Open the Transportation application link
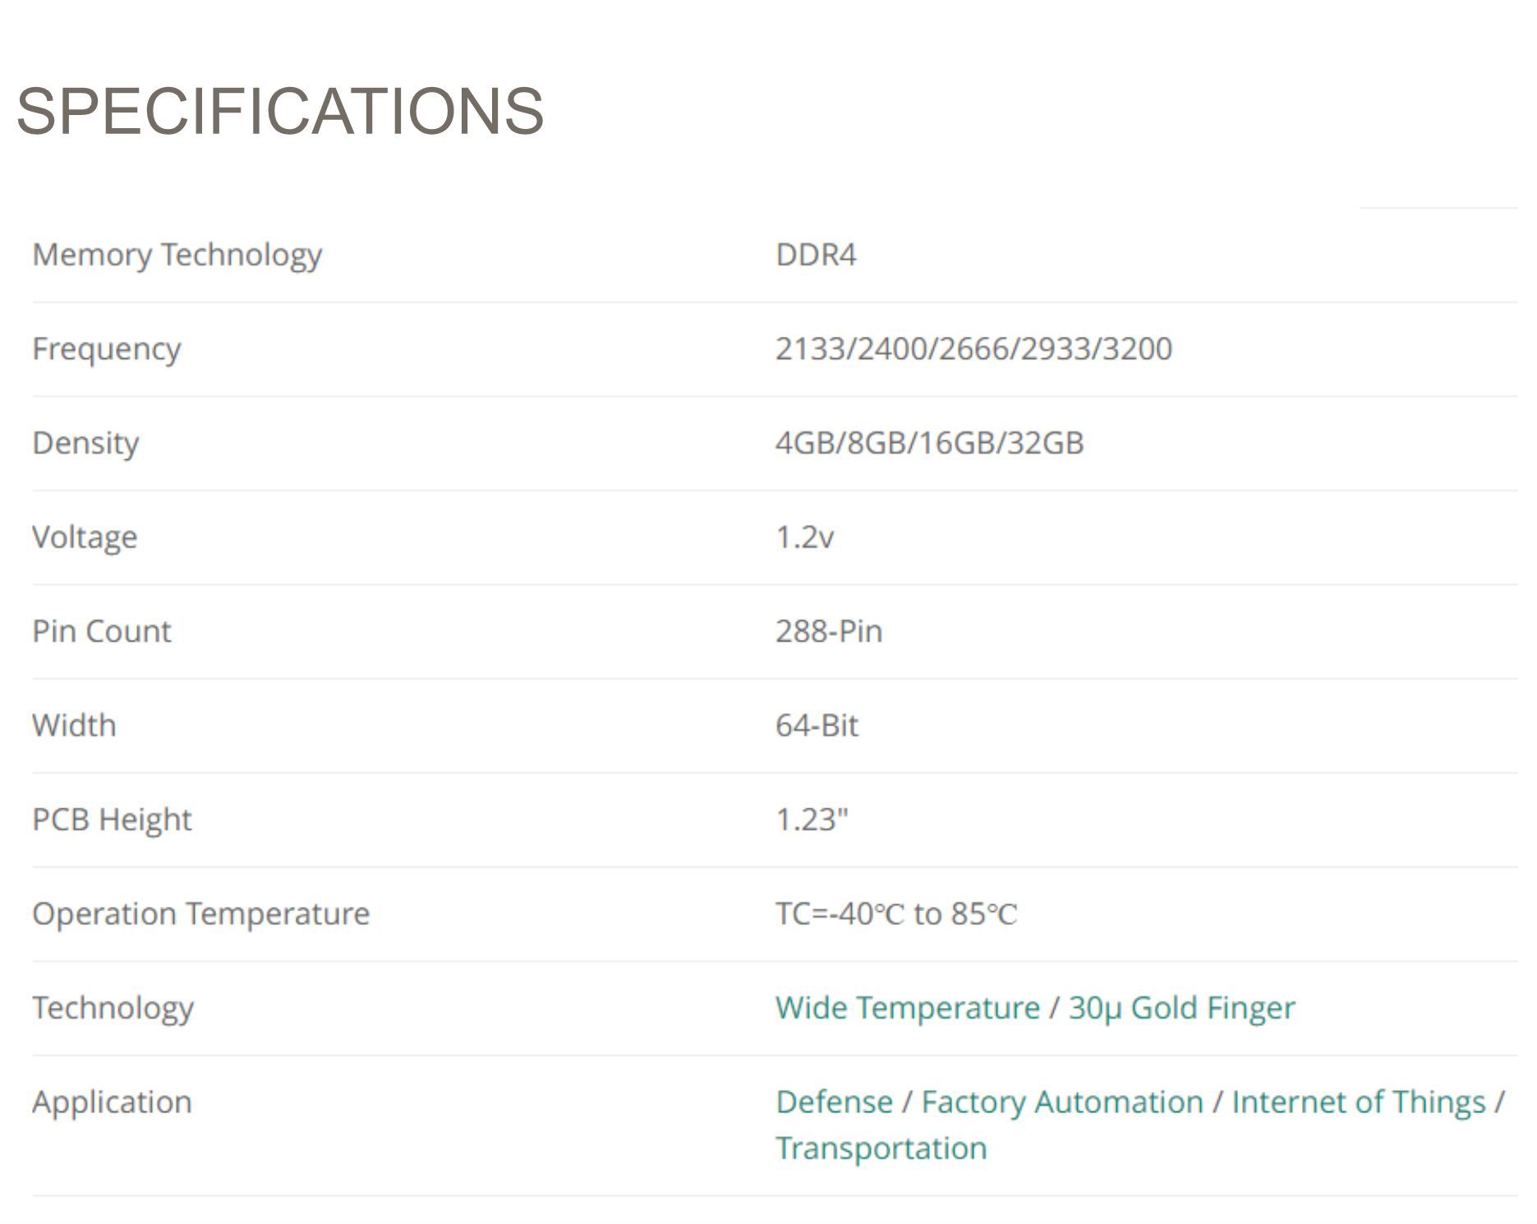This screenshot has width=1537, height=1224. (x=881, y=1148)
